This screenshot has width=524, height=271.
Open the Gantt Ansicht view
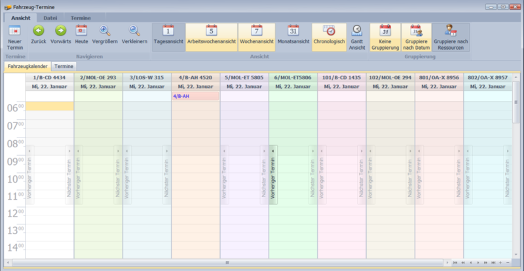point(357,35)
